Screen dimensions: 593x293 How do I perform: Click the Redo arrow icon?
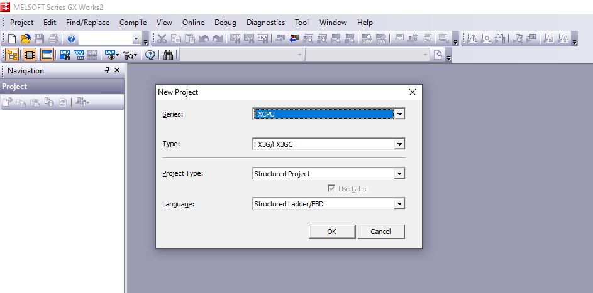coord(218,38)
